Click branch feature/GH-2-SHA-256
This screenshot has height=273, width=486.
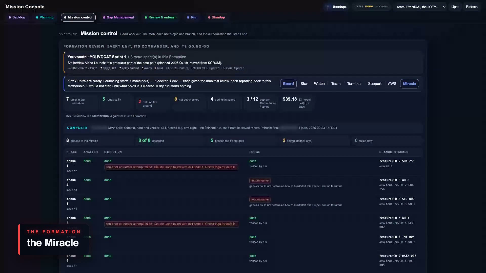click(x=397, y=161)
